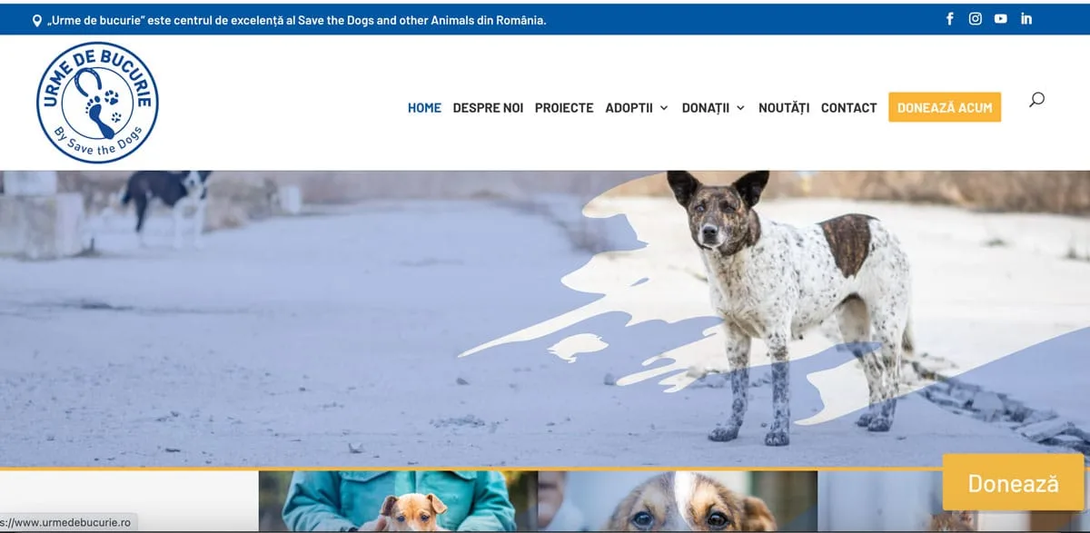The width and height of the screenshot is (1090, 533).
Task: Go to the Home menu item
Action: coord(424,107)
